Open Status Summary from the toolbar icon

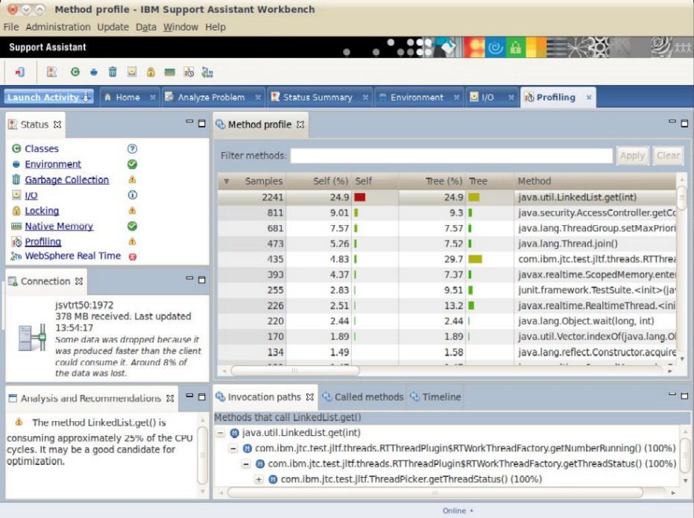51,72
